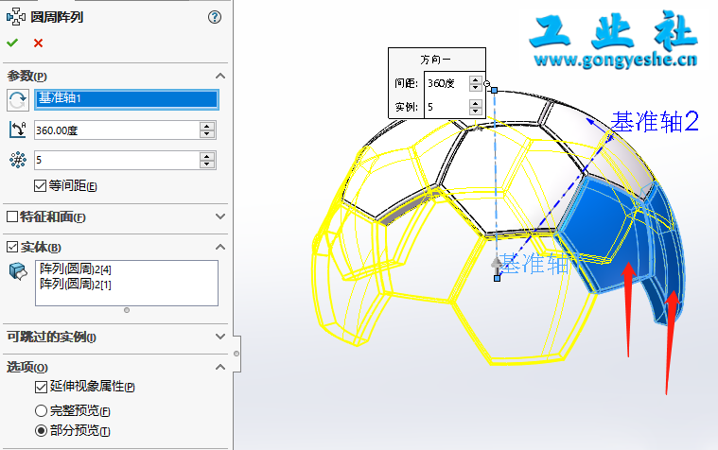Expand the 可跳过的实例 section chevron
The image size is (718, 450).
tap(220, 337)
